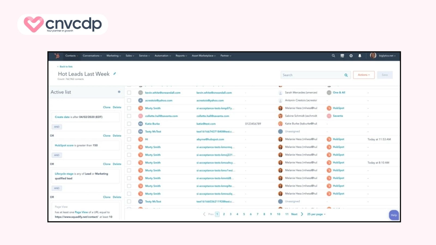The image size is (436, 245).
Task: Select checkbox for the Hi contact row
Action: click(129, 139)
